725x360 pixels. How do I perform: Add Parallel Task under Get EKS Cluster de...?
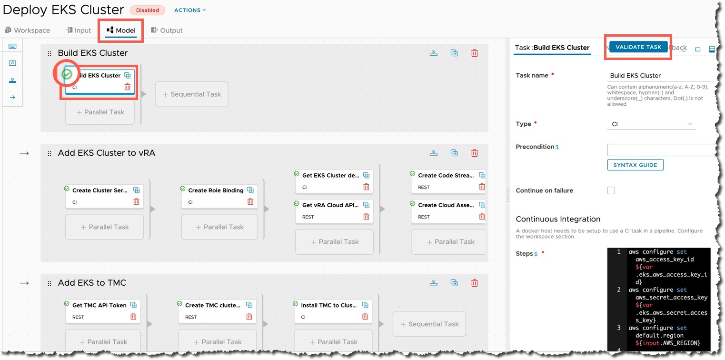pos(334,242)
